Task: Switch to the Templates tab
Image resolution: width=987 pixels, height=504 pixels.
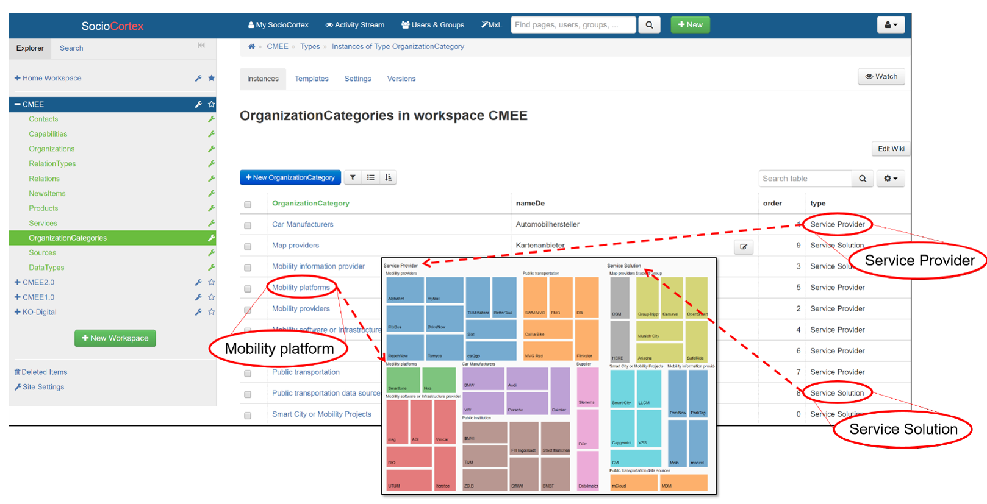Action: [x=312, y=79]
